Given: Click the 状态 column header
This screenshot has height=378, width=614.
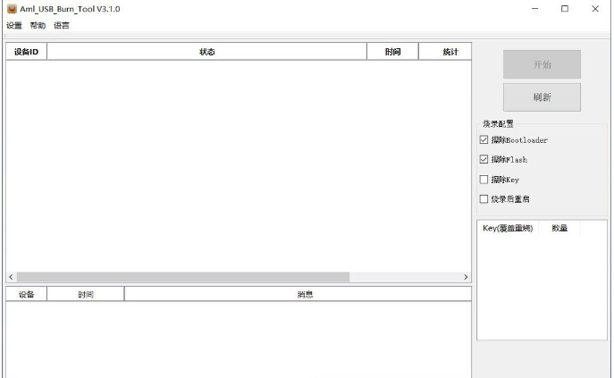Looking at the screenshot, I should click(x=206, y=52).
